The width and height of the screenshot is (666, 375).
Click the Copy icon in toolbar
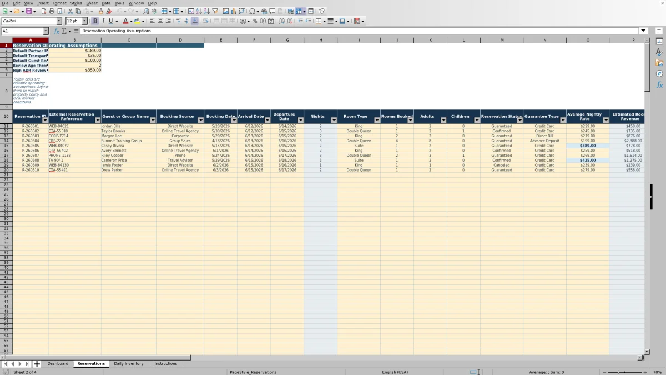tap(78, 11)
